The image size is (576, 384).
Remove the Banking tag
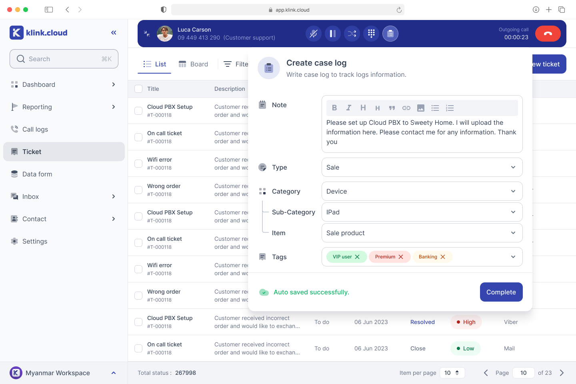coord(443,257)
